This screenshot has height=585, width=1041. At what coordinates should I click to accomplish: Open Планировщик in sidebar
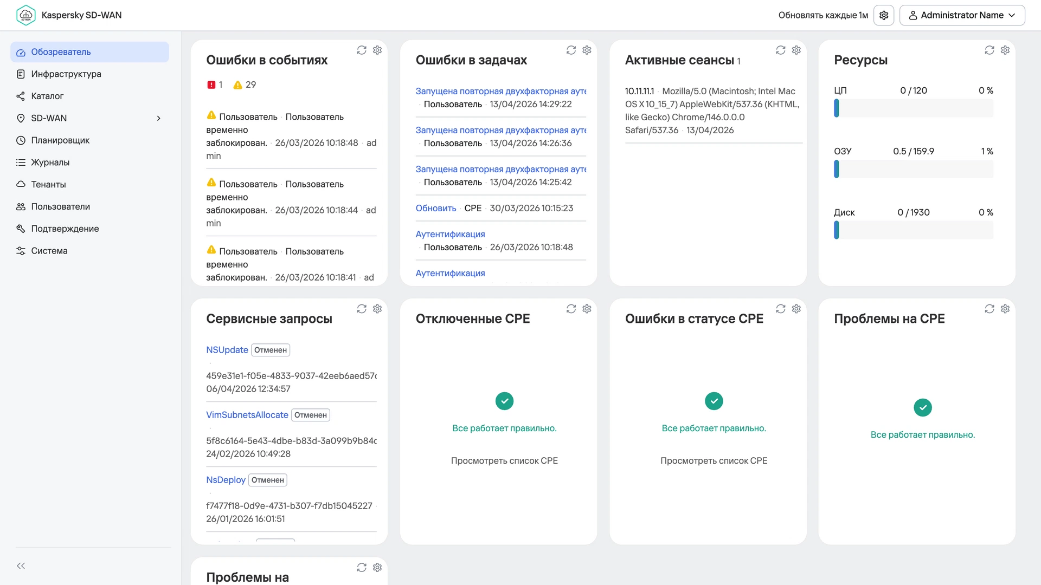click(x=89, y=140)
